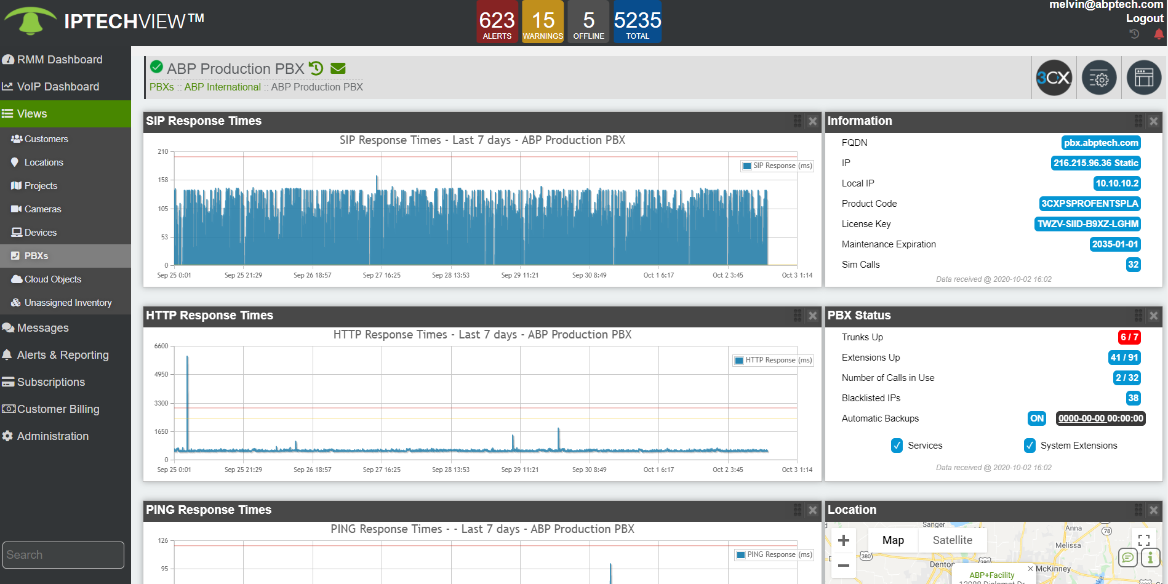Click the 15 Warnings counter

[x=543, y=22]
